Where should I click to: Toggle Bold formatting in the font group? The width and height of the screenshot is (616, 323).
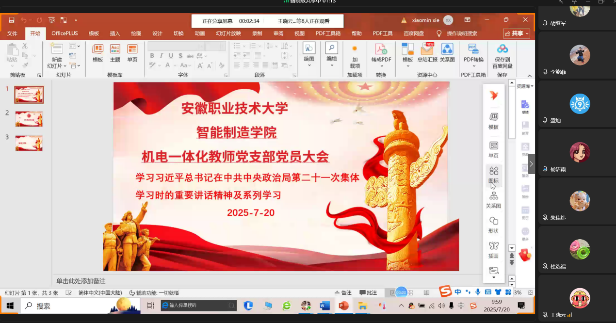coord(152,56)
